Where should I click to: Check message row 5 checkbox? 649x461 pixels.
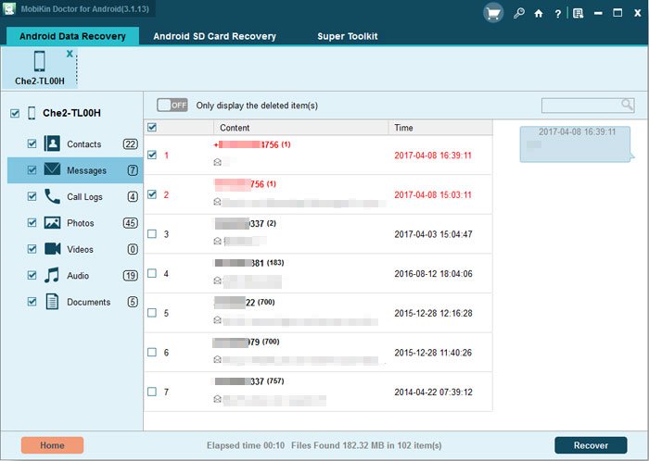click(152, 313)
